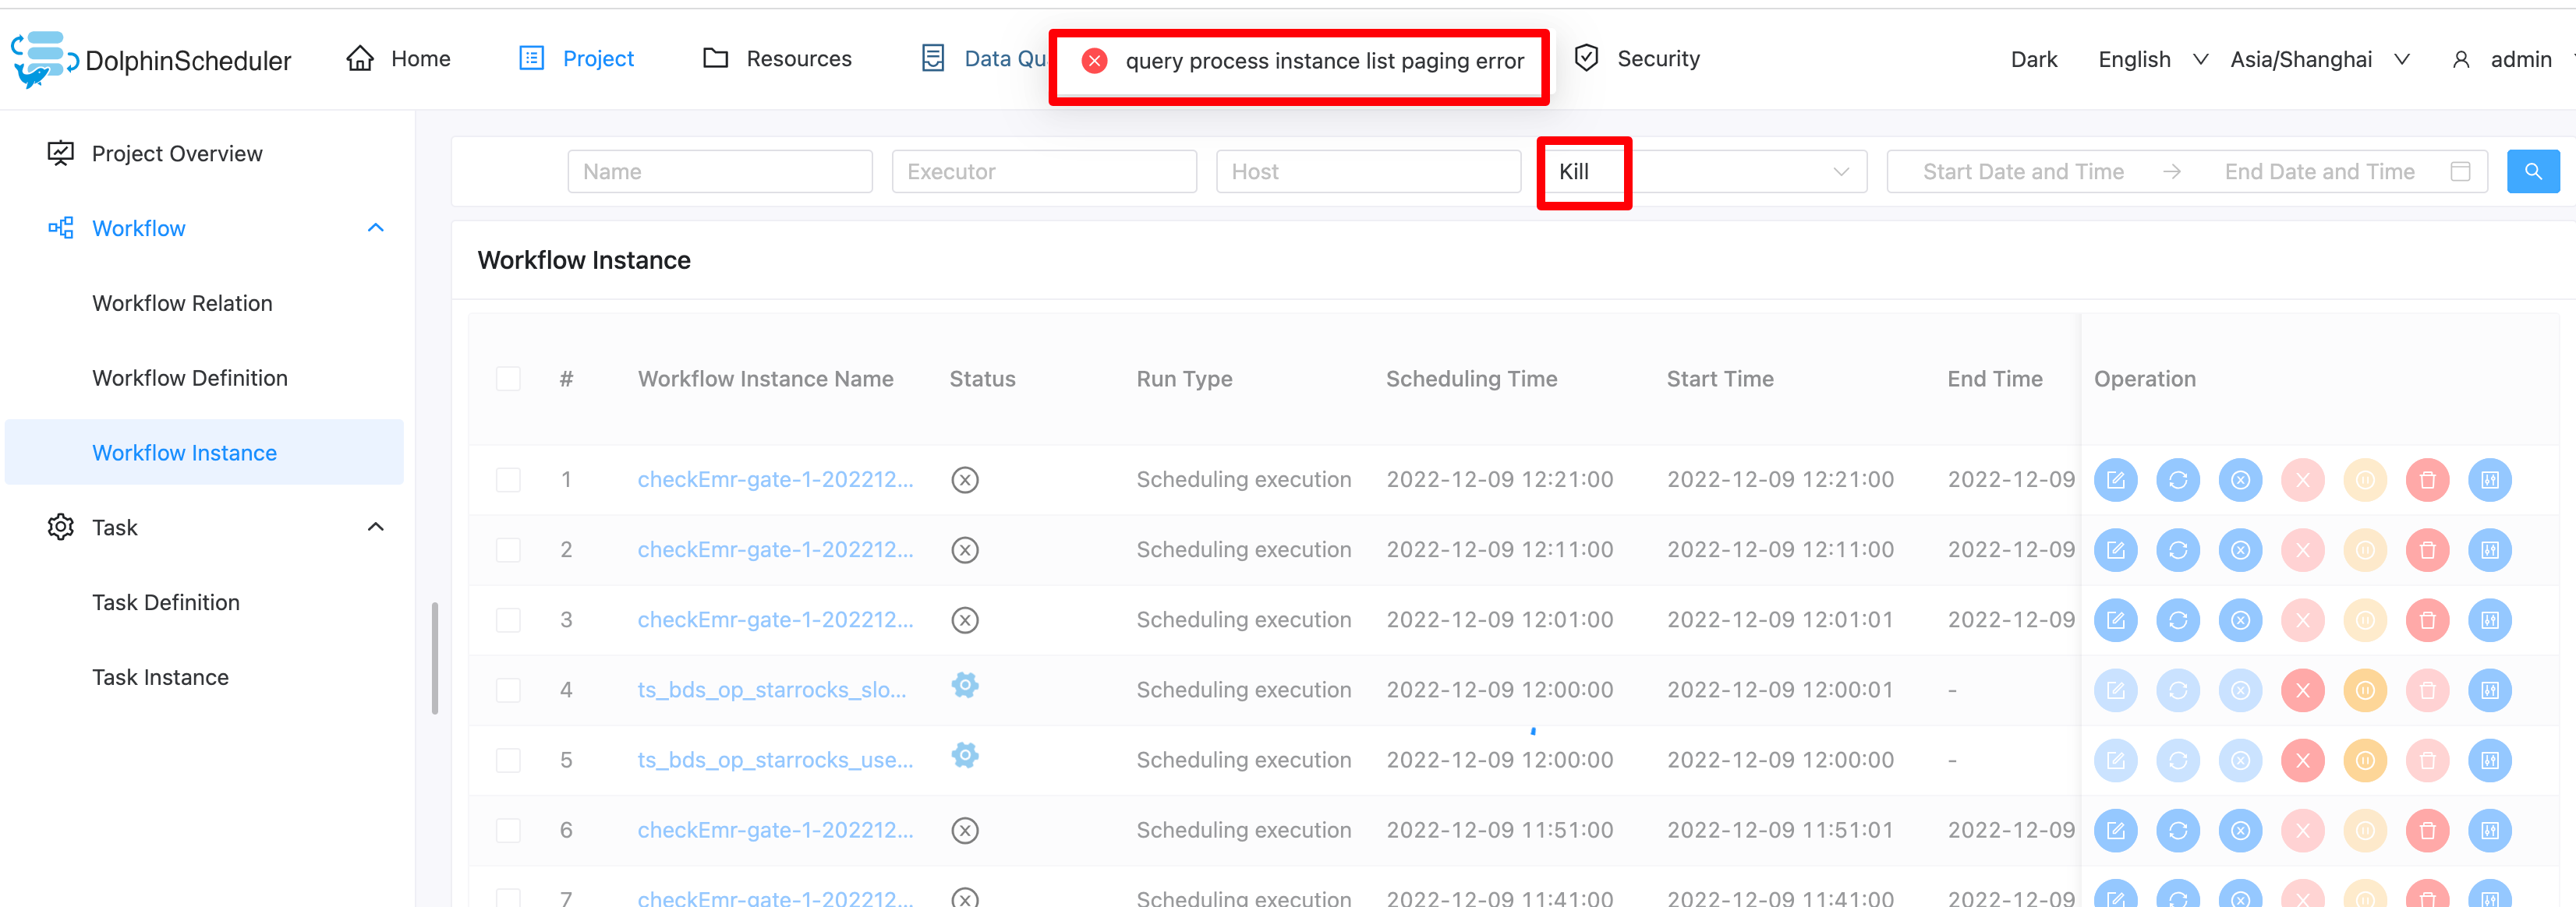2576x907 pixels.
Task: Rerun the workflow instance in row 2
Action: pos(2179,549)
